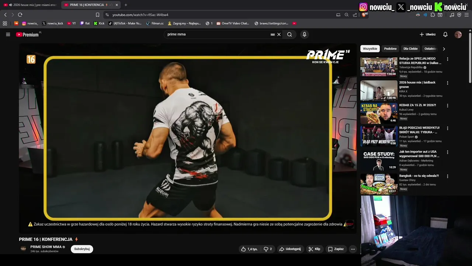The height and width of the screenshot is (266, 472).
Task: Select the Podobne filter chip
Action: tap(390, 49)
